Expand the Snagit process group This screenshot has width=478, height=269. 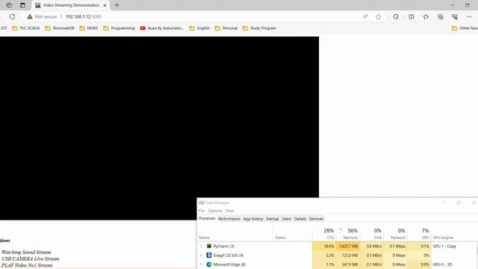point(201,256)
